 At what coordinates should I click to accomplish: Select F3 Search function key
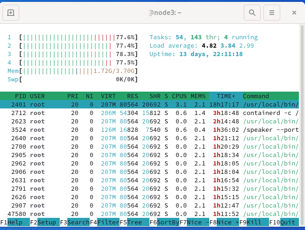click(x=75, y=222)
